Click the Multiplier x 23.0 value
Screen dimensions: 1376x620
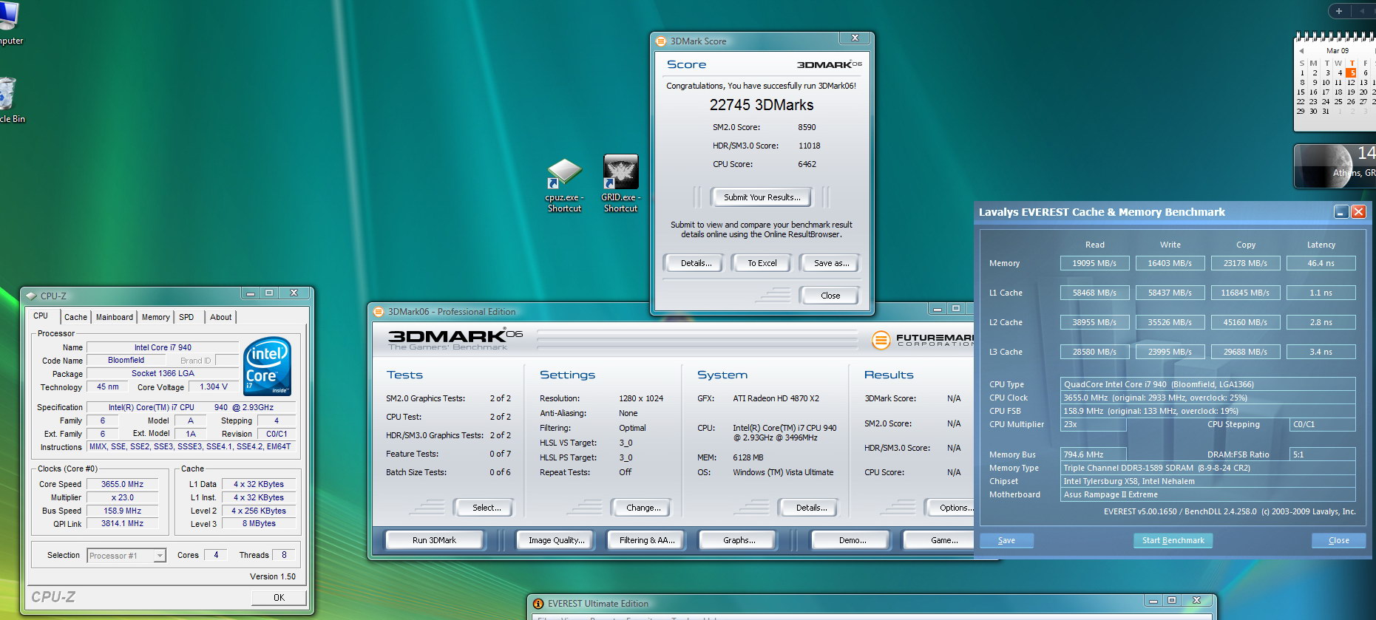(x=122, y=498)
